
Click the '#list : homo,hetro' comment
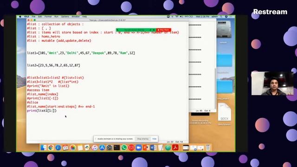[x=43, y=36]
